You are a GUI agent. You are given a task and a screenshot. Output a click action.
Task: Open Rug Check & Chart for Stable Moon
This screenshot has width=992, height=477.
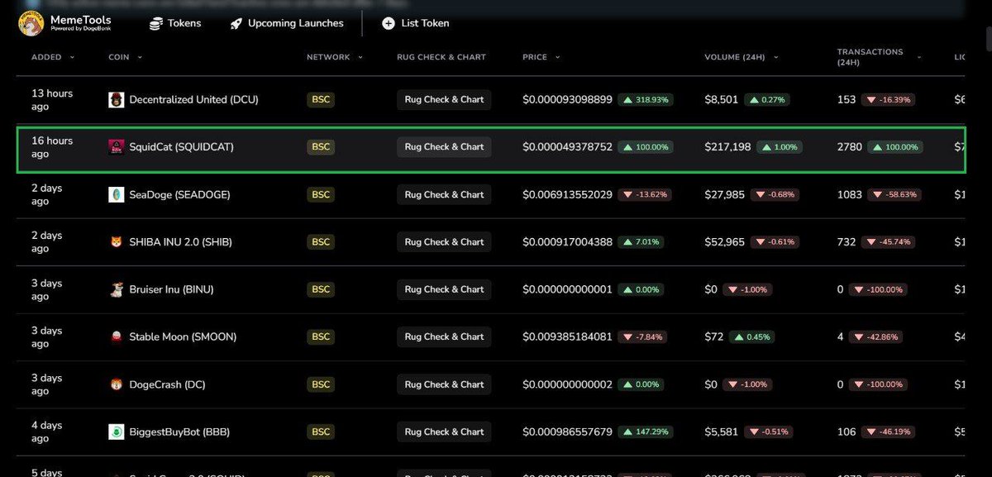[444, 337]
